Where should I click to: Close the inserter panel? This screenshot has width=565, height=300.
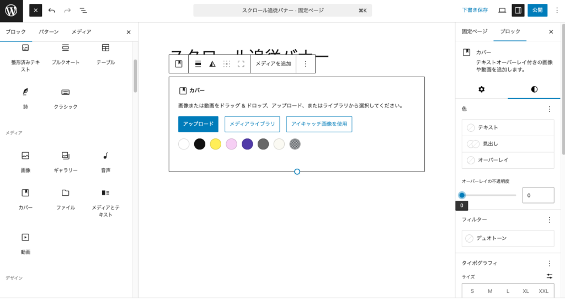coord(129,32)
